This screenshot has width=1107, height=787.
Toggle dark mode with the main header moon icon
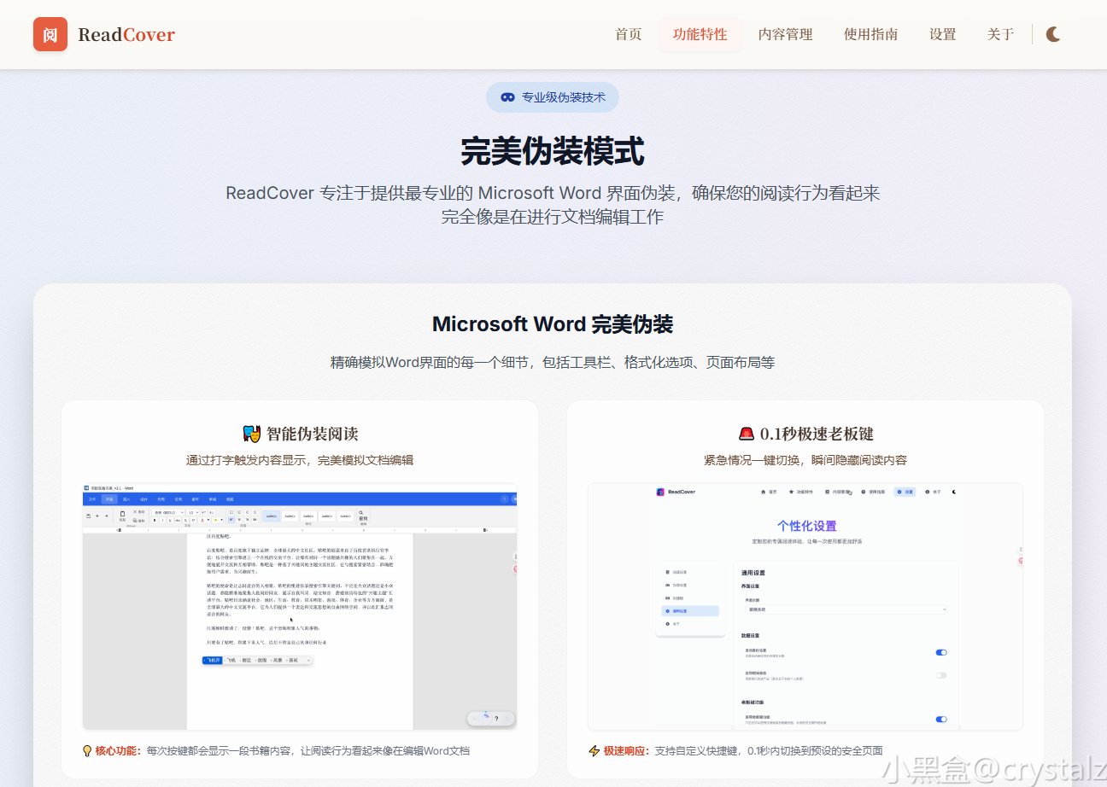[1053, 34]
